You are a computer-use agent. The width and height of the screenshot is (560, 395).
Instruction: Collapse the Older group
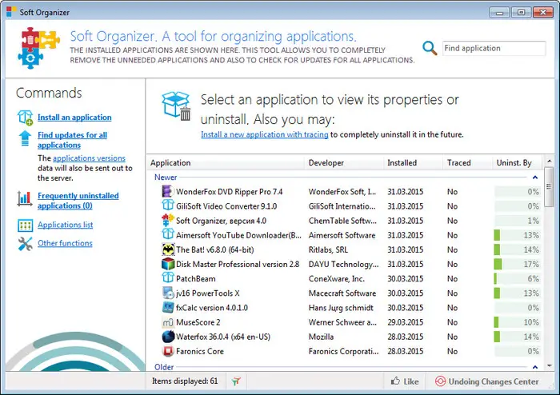[x=535, y=367]
